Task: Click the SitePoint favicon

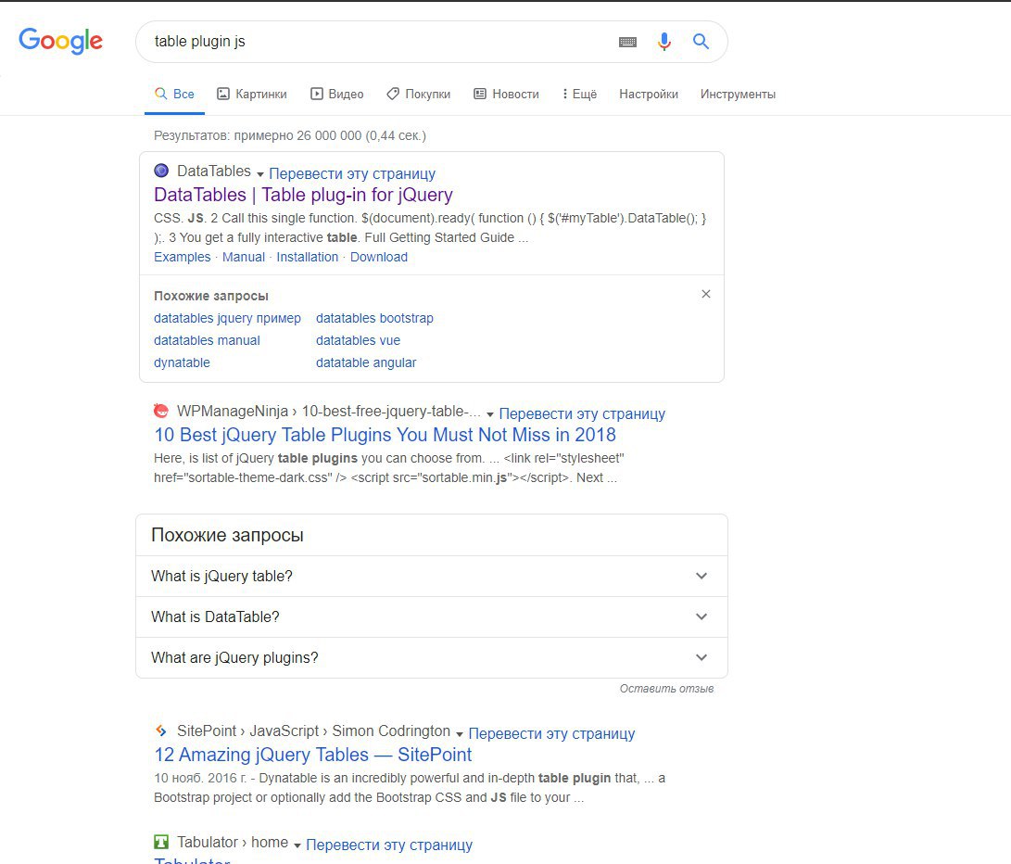Action: coord(161,731)
